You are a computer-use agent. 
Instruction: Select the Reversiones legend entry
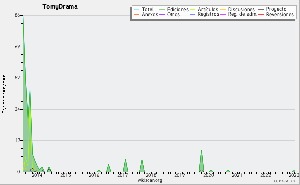tap(280, 14)
